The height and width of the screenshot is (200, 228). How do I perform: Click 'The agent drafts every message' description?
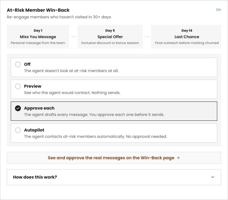coord(94,115)
